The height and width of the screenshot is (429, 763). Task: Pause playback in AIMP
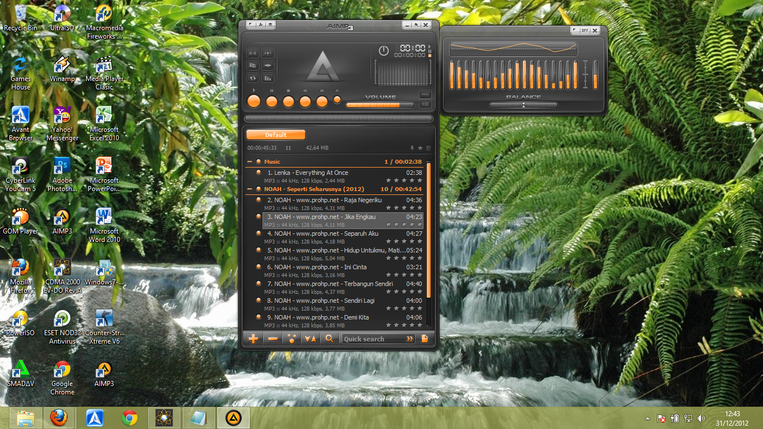coord(271,101)
